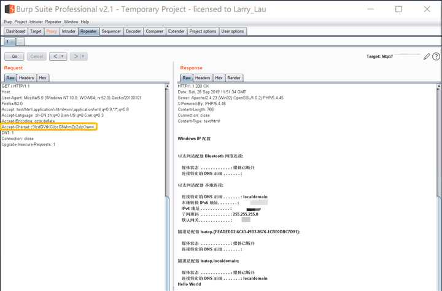Expand the back history dropdown arrow
The image size is (442, 291).
coord(63,56)
